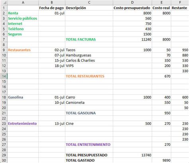189x163 pixels.
Task: Click the 430 budgeted cost cell
Action: coord(132,29)
